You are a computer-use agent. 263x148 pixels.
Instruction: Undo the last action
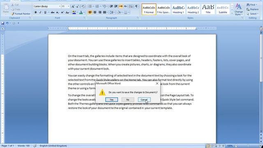[7, 23]
